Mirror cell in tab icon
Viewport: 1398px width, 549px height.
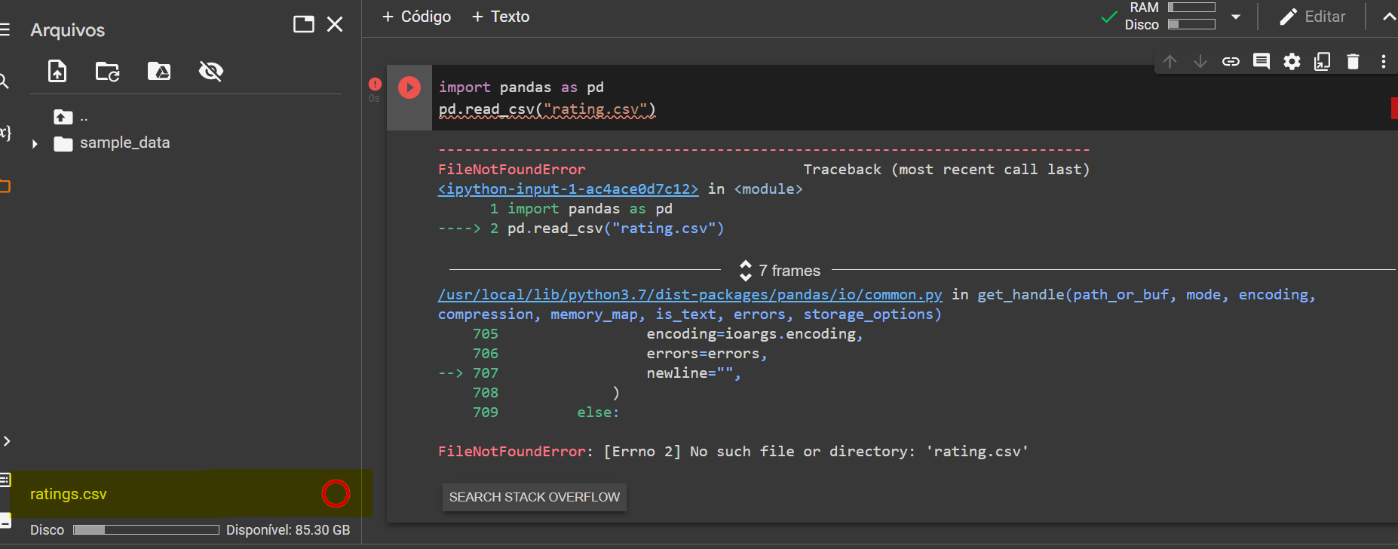coord(1323,62)
